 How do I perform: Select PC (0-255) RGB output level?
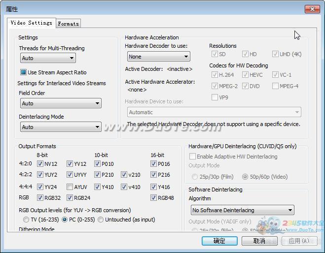65,220
